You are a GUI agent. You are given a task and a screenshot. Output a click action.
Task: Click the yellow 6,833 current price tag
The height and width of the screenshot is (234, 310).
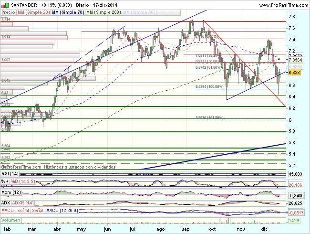(294, 72)
